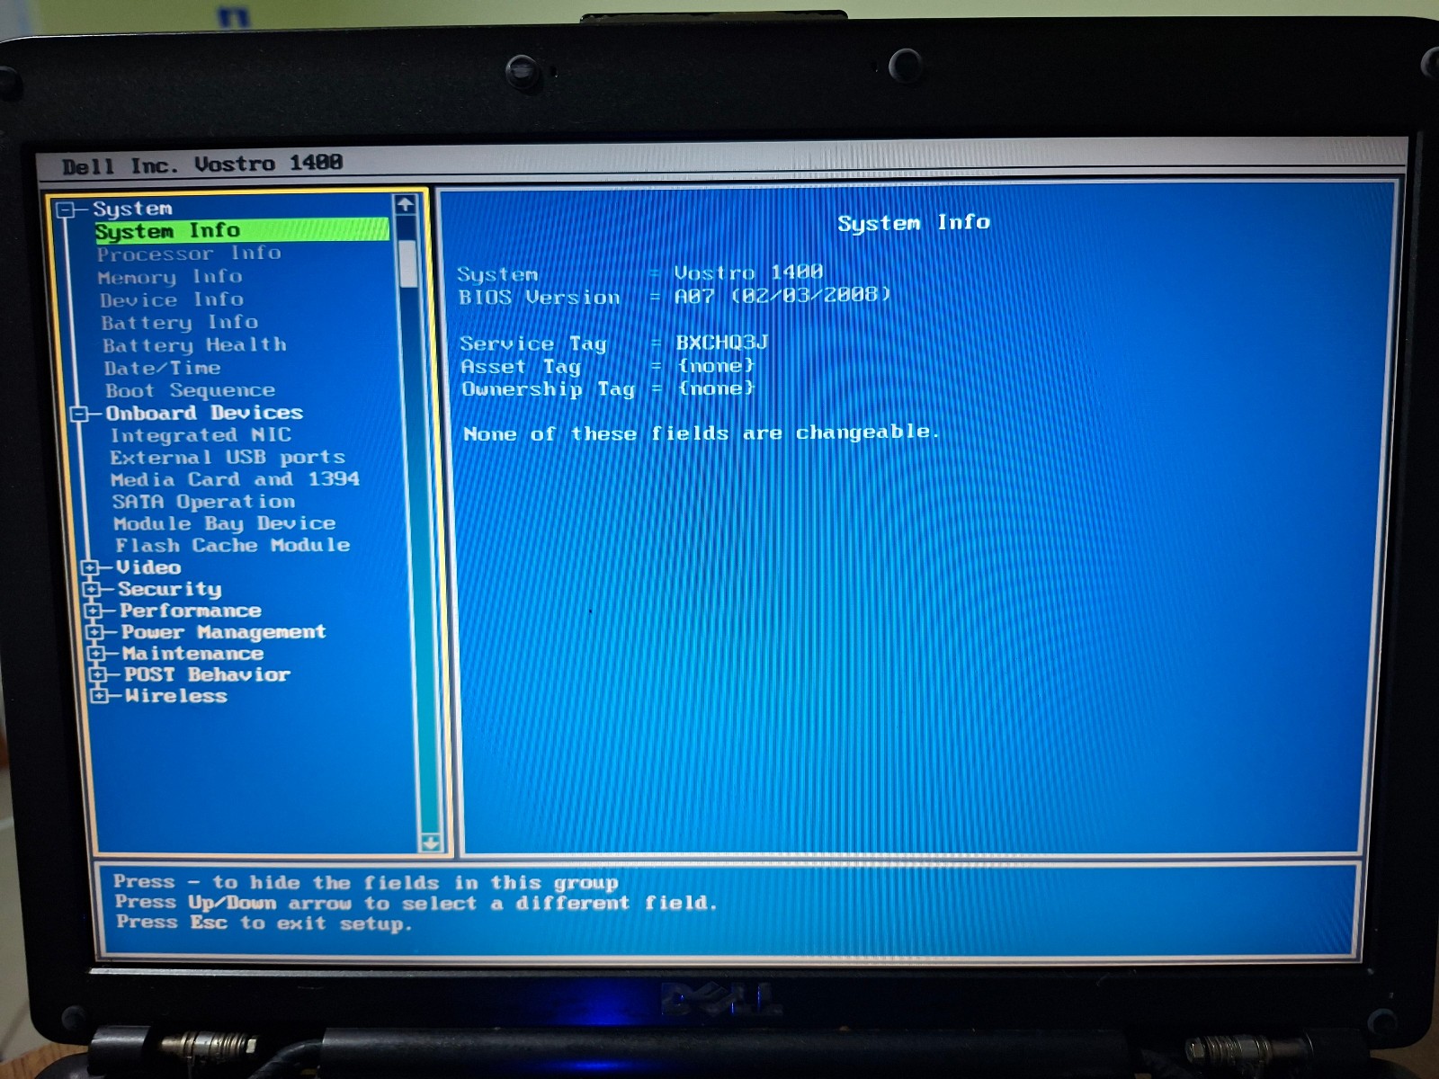Click the Onboard Devices label

coord(204,414)
